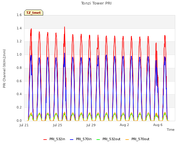
Task: Click the 1.0 y-axis tick label
Action: 19,54
